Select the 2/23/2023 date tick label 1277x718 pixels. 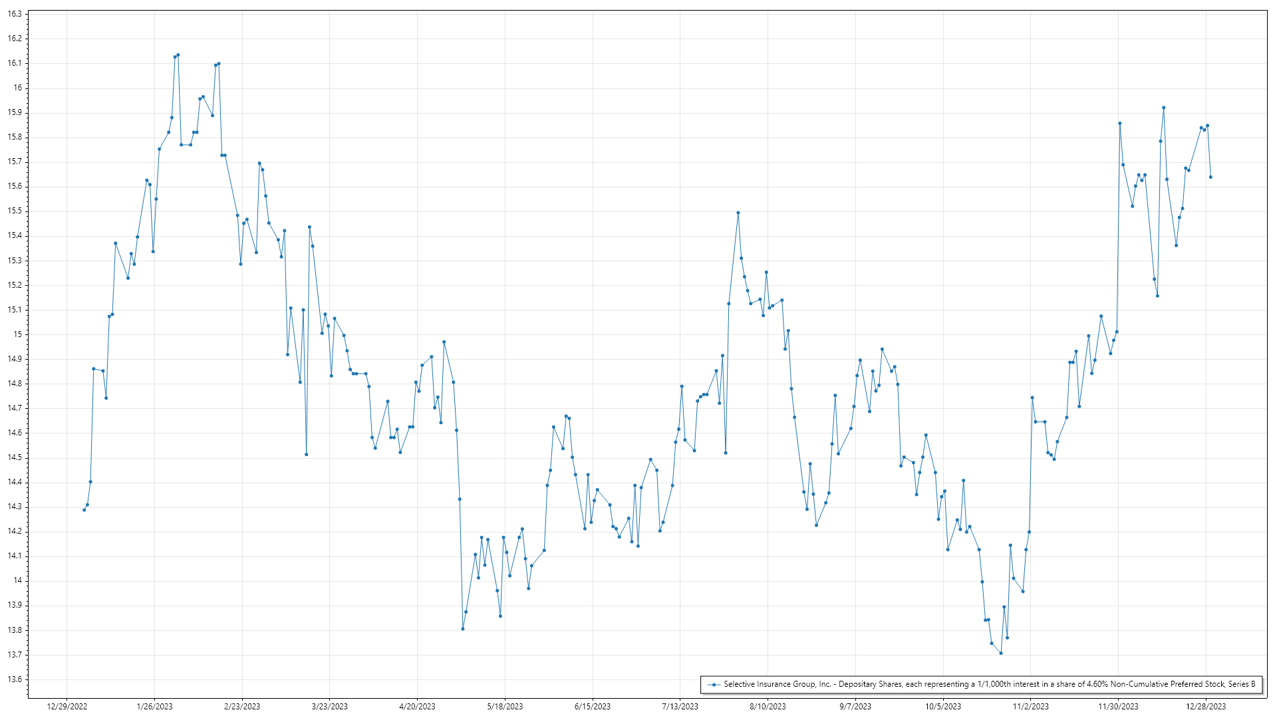point(242,707)
